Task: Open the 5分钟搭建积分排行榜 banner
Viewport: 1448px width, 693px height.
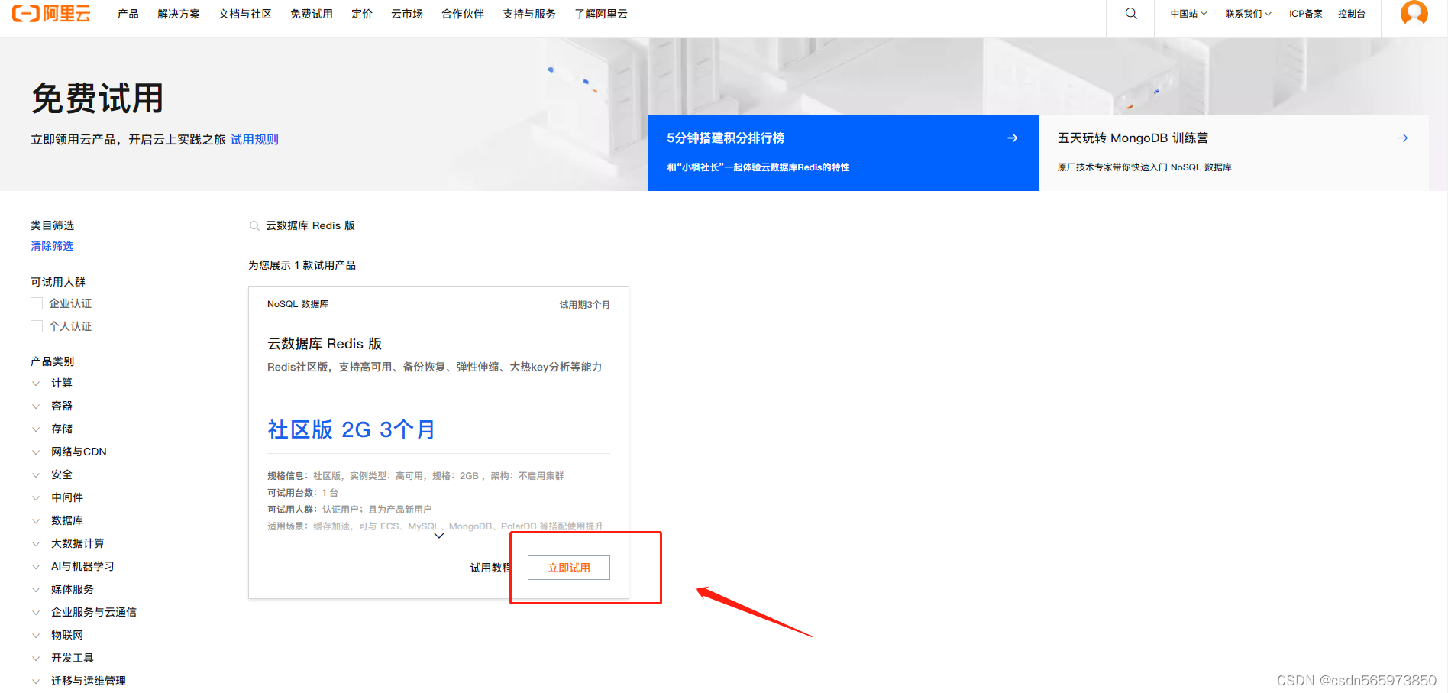Action: click(843, 153)
